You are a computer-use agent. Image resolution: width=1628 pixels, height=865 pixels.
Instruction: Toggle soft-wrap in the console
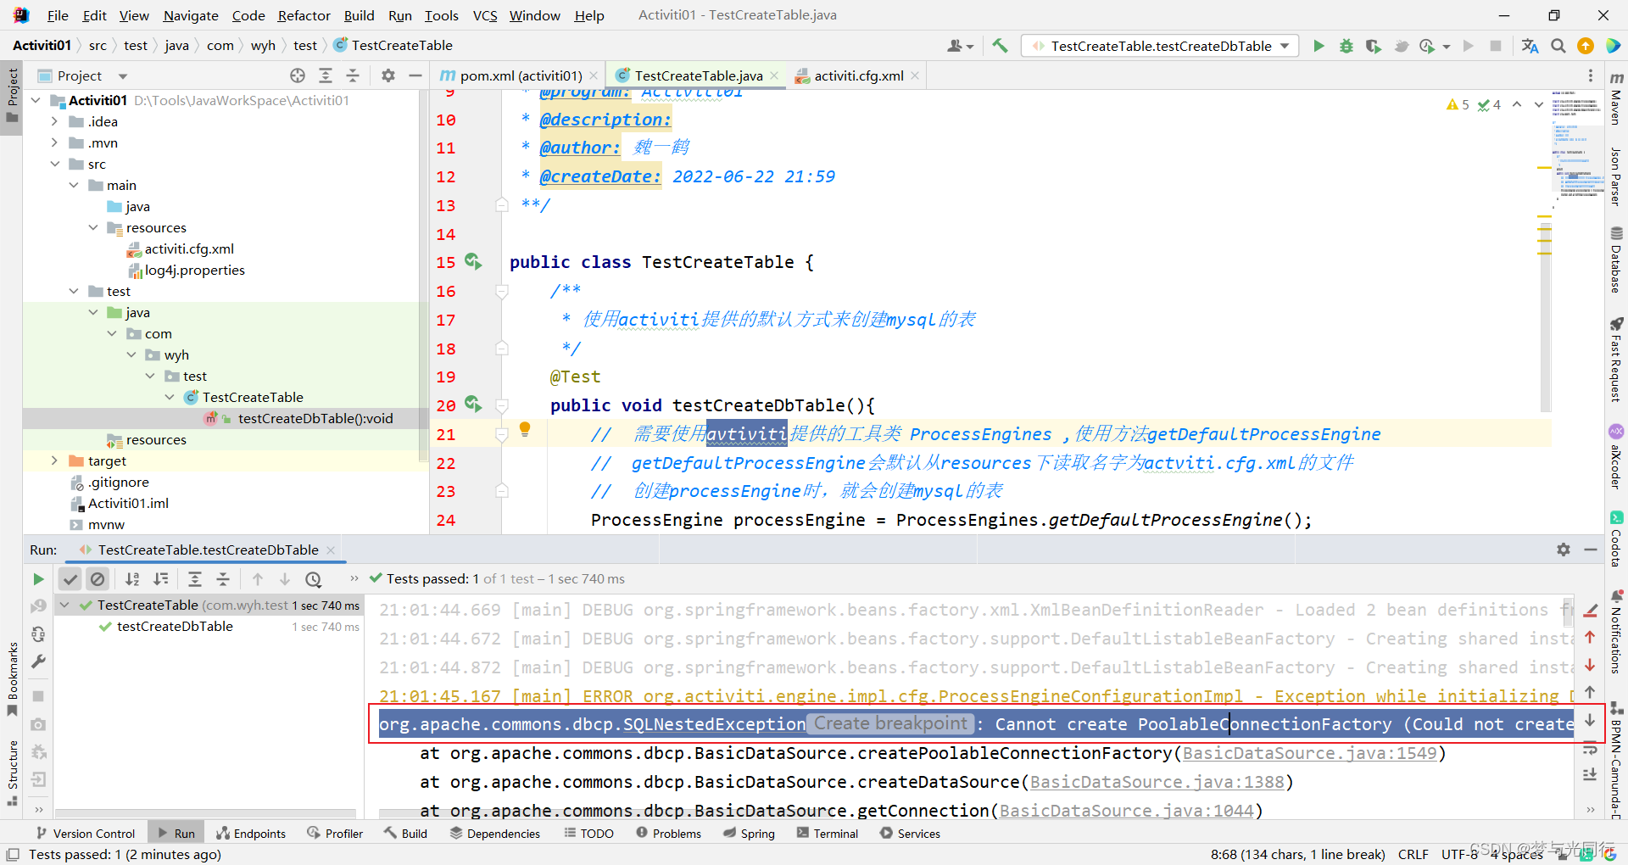point(1591,748)
